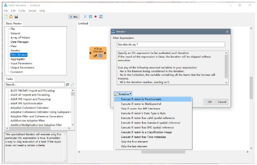The height and width of the screenshot is (165, 257).
Task: Select Additive Lee Adaptive Filter task
Action: 27,121
